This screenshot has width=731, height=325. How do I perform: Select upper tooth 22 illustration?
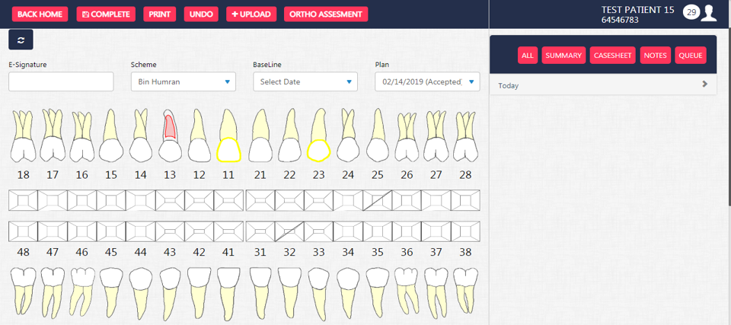[x=289, y=135]
